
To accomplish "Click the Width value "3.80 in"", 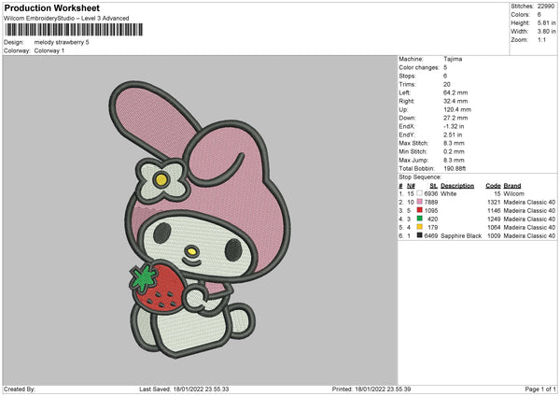I will coord(546,32).
